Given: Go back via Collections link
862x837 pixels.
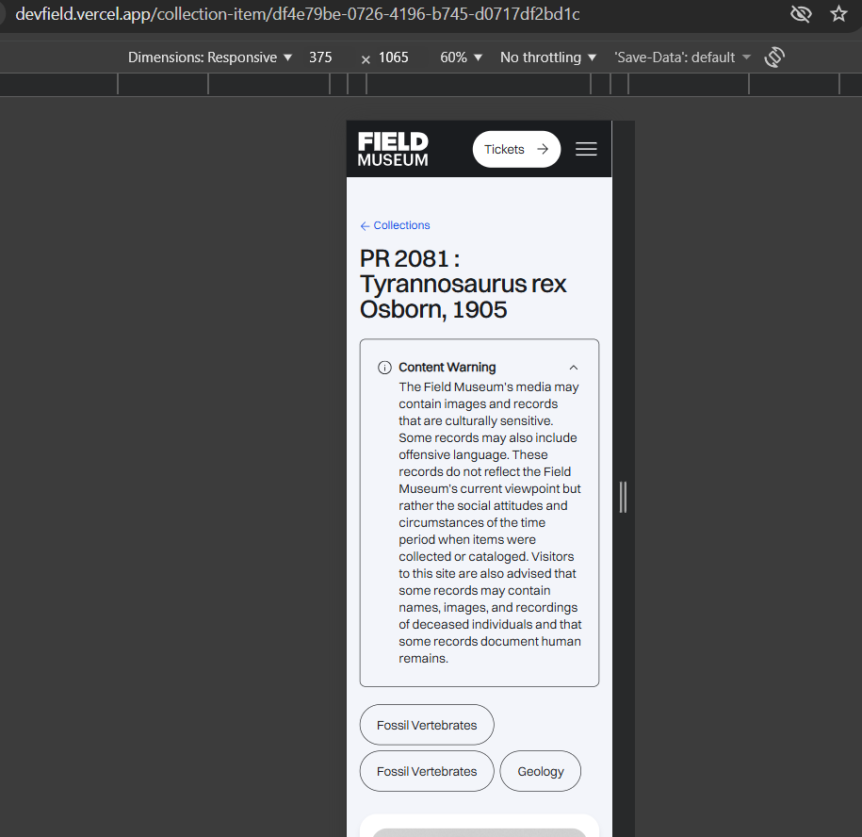Looking at the screenshot, I should 395,225.
